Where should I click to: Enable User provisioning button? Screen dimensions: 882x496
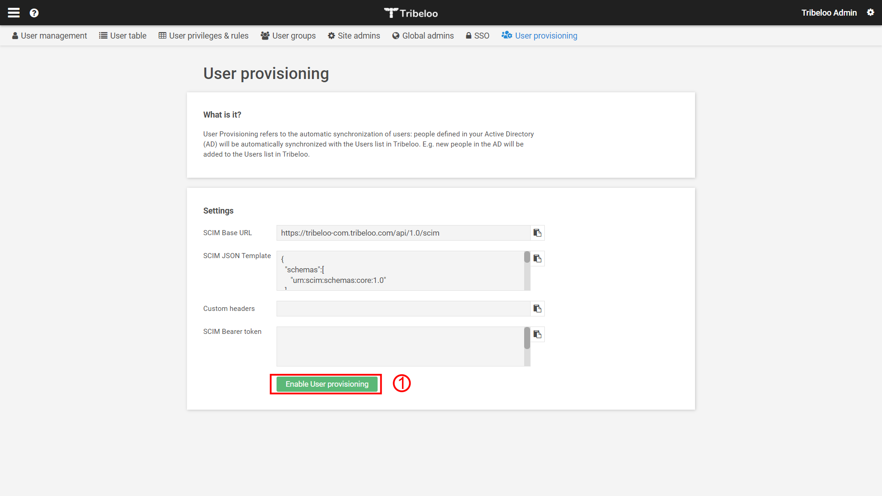coord(326,384)
